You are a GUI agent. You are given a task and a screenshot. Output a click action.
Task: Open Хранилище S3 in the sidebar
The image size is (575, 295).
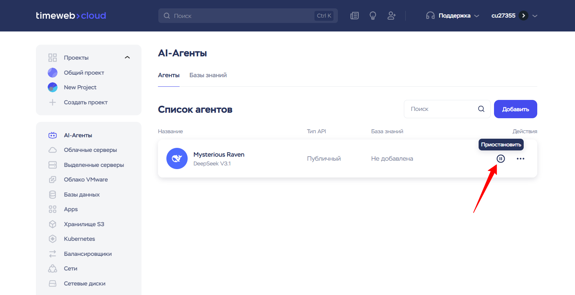84,224
